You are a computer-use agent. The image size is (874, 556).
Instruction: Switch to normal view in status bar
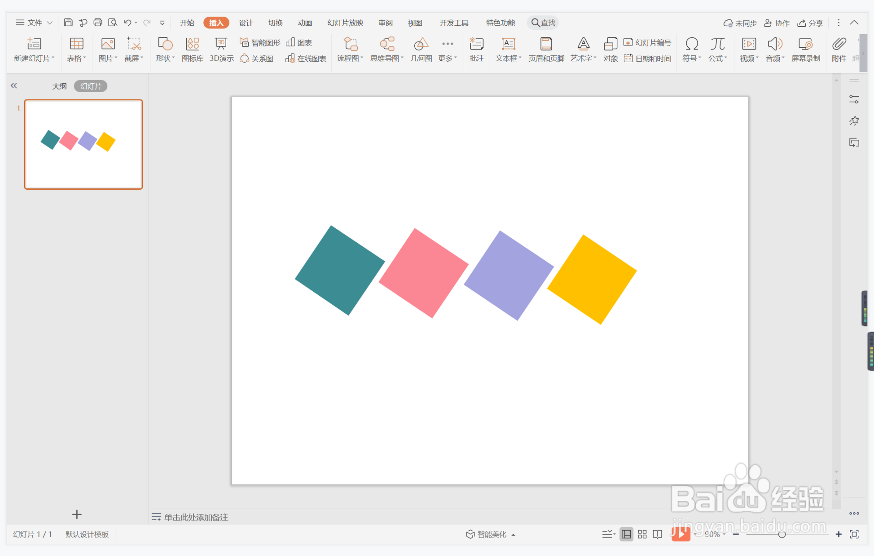626,534
